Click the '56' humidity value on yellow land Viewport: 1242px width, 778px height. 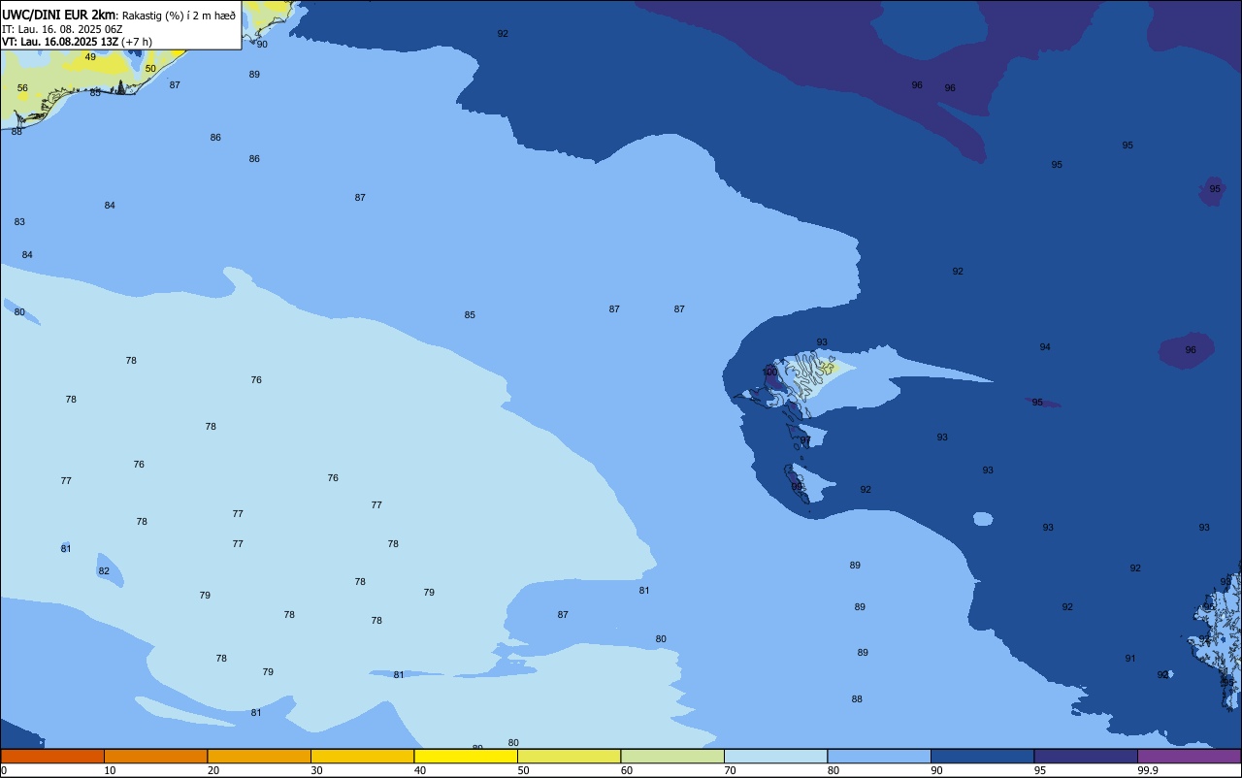[x=22, y=88]
